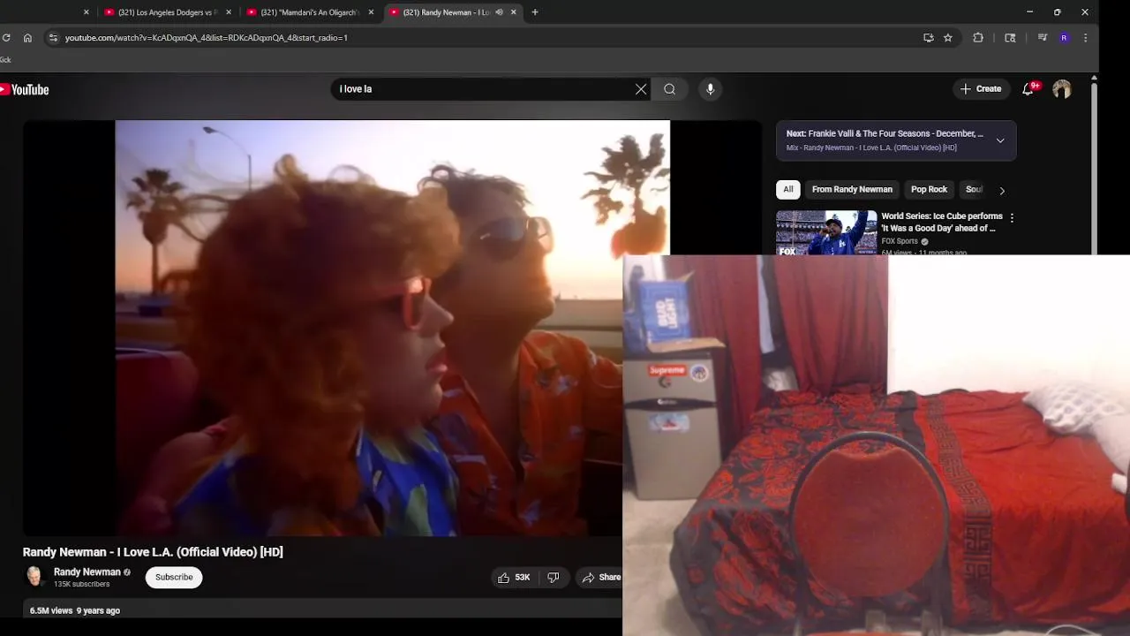Show more filter chips with the right arrow
The height and width of the screenshot is (636, 1130).
coord(1002,191)
